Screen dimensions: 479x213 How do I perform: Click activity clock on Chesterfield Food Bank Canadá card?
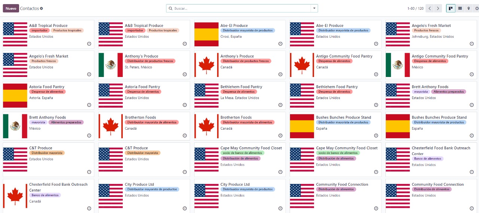[89, 209]
